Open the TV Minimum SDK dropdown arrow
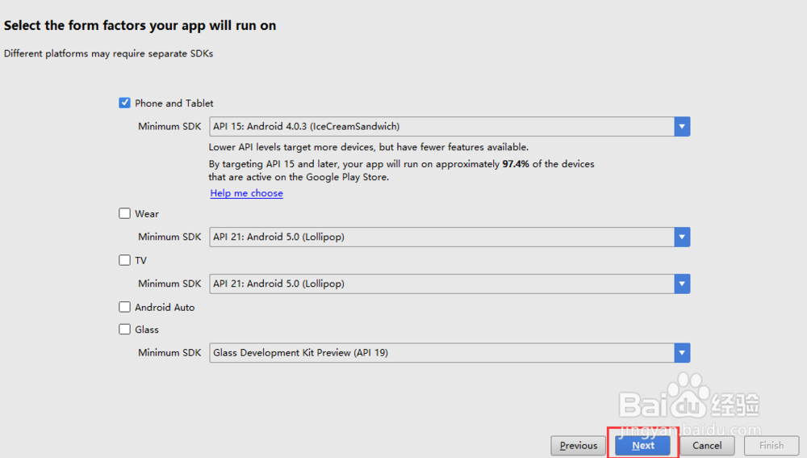The height and width of the screenshot is (458, 807). 683,284
